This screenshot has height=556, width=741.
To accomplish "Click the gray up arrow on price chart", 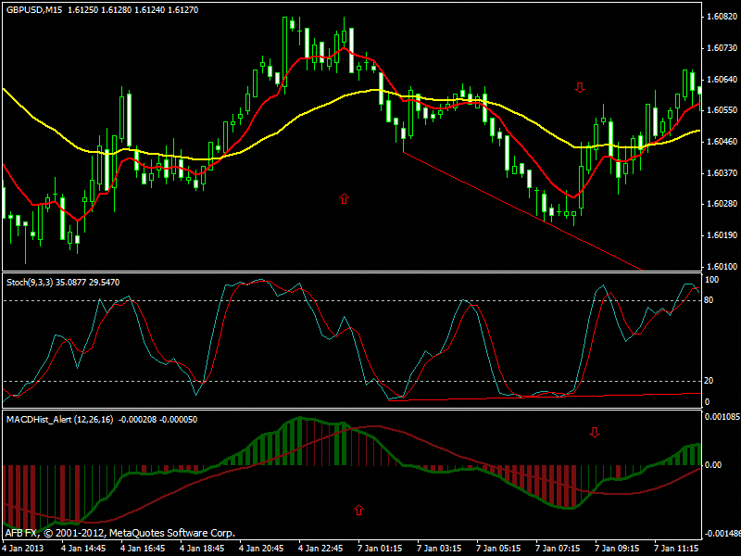I will (344, 197).
